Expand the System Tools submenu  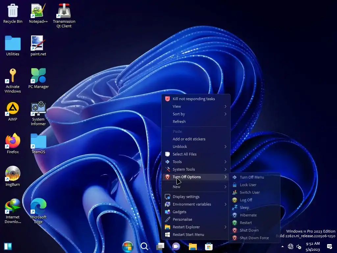point(196,169)
